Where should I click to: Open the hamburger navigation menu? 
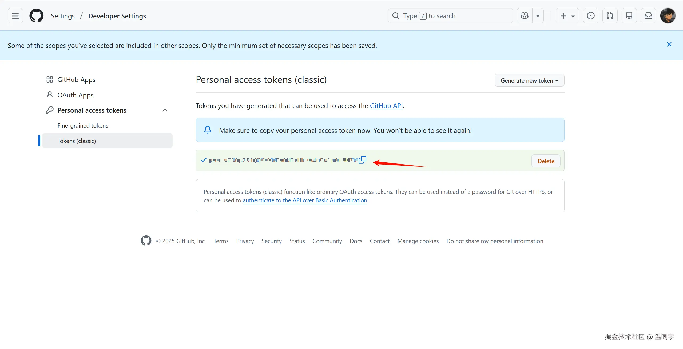[x=15, y=16]
